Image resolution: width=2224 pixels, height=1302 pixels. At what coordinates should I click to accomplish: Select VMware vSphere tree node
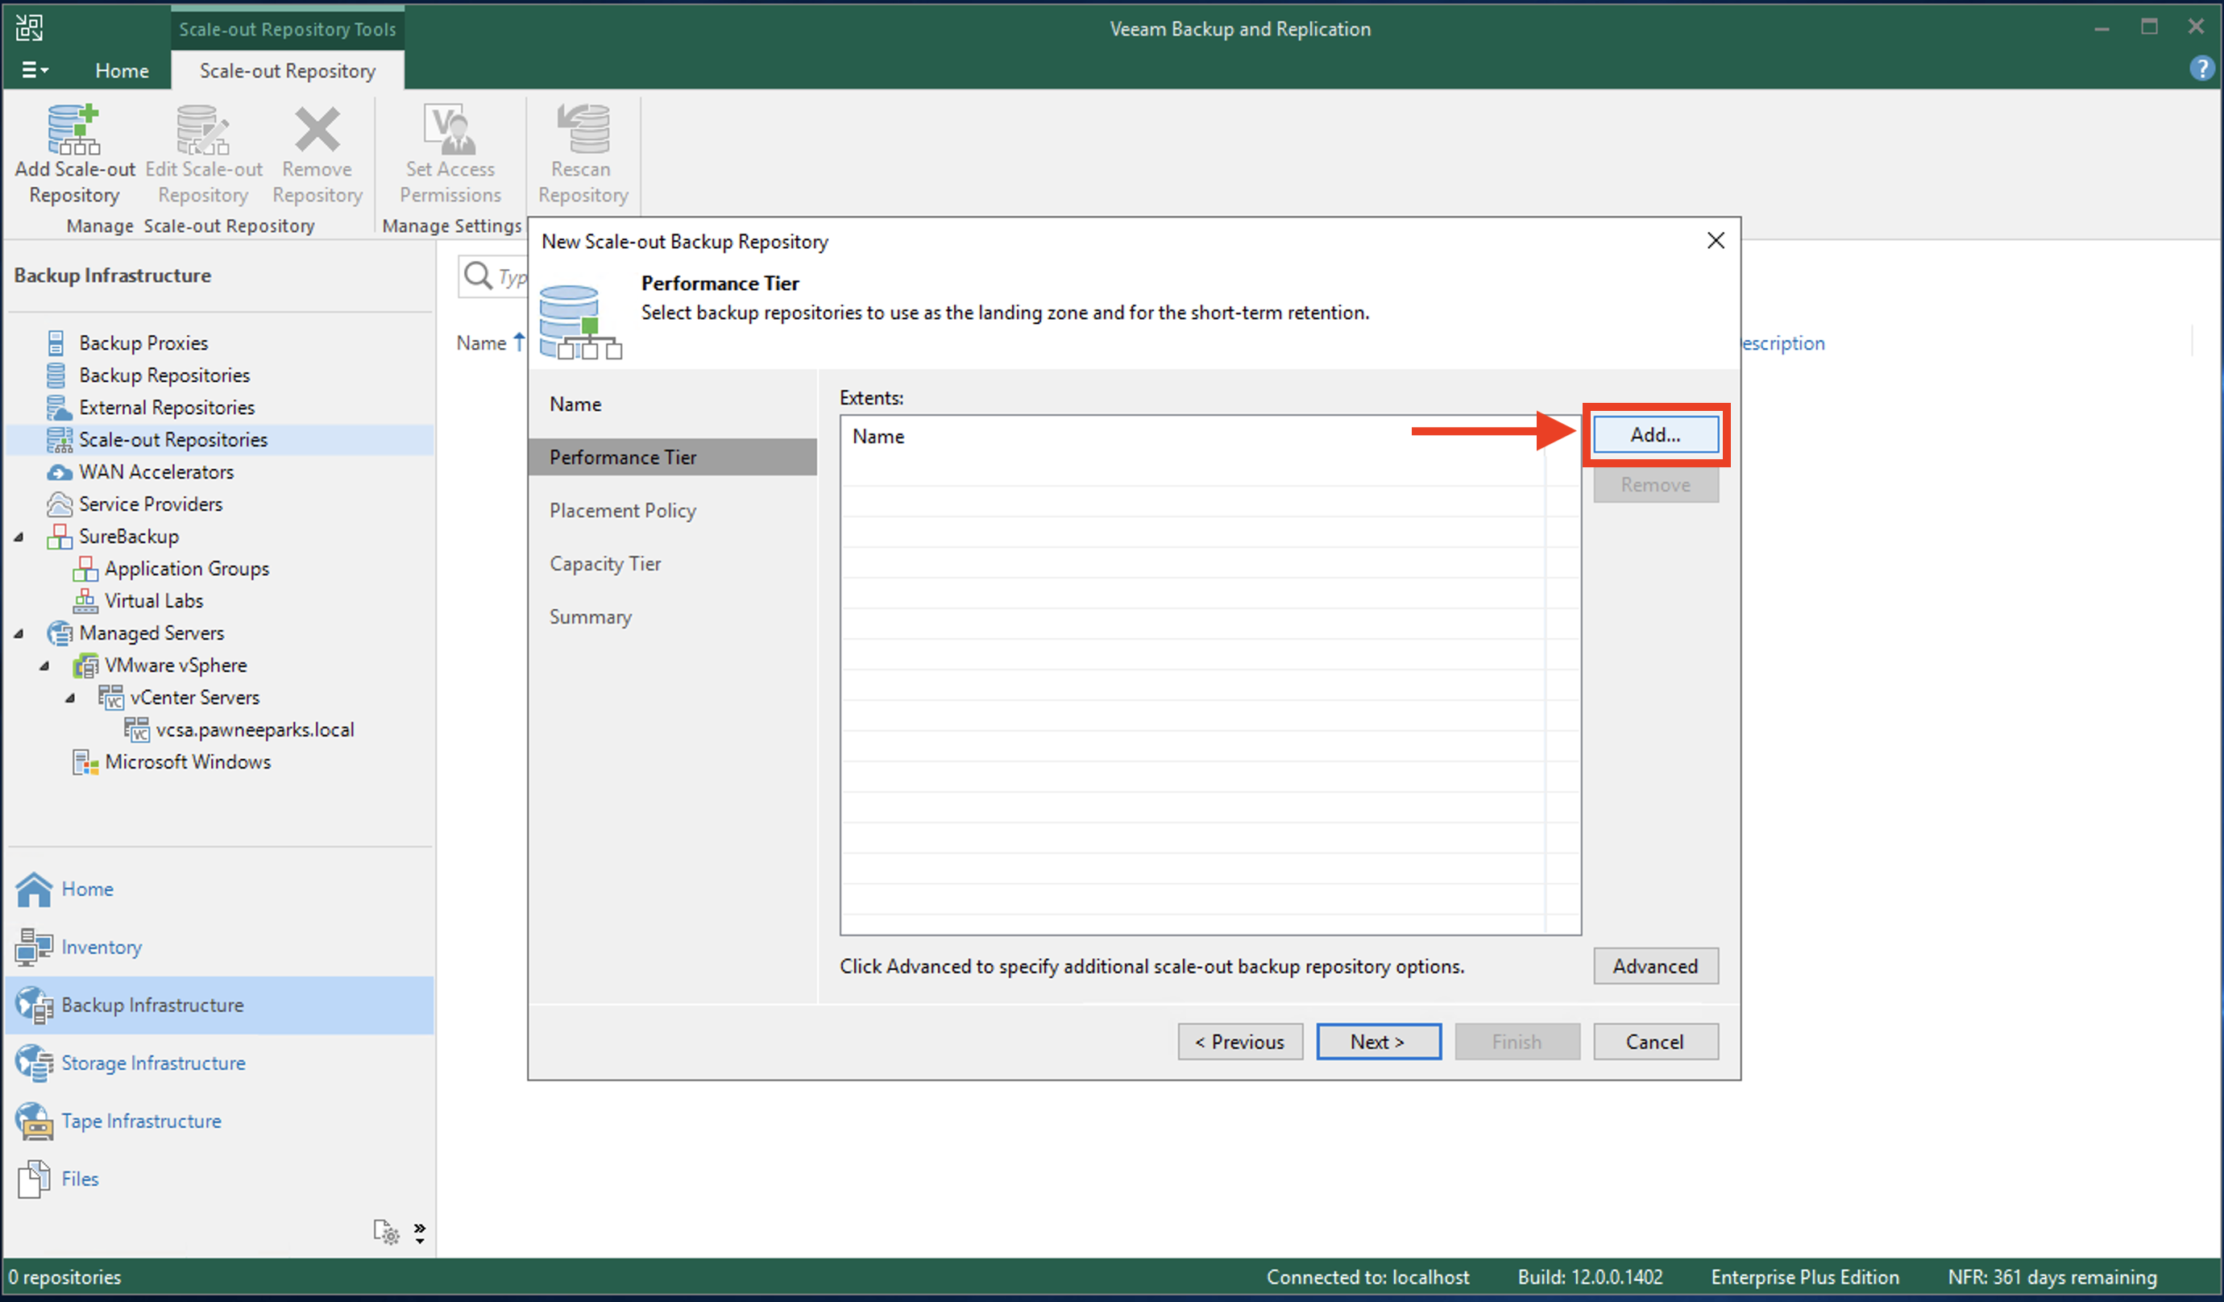176,665
